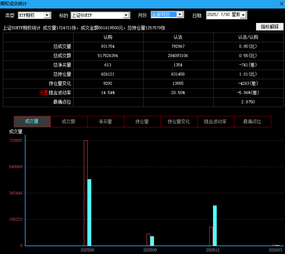Click the 认购 column header
285x254 pixels.
click(108, 37)
